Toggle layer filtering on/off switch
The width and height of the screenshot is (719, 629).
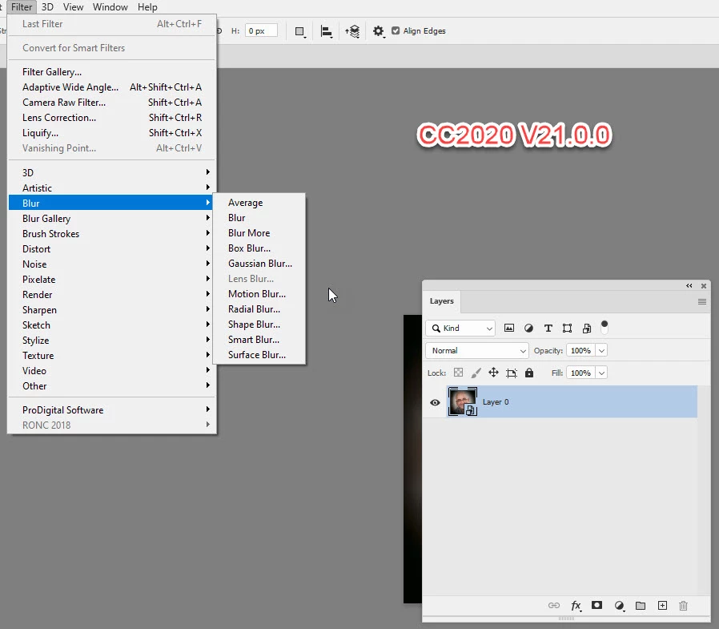605,328
